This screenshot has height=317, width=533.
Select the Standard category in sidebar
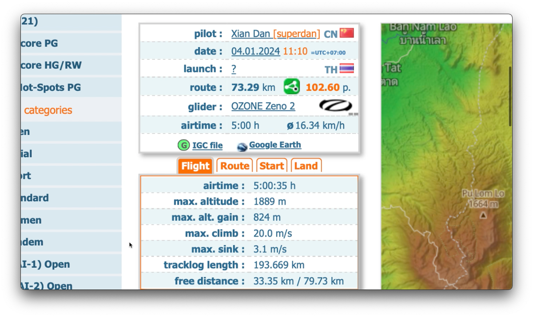(71, 198)
